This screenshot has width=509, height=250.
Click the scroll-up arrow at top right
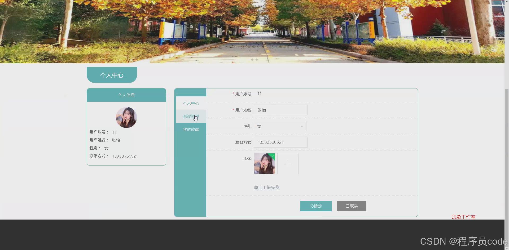(507, 1)
